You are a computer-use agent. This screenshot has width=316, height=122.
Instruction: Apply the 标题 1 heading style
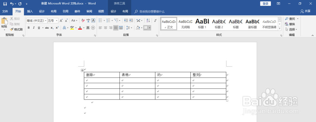point(202,24)
